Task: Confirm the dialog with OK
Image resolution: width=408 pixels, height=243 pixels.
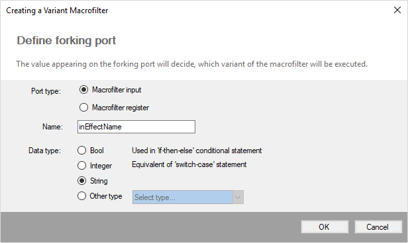Action: tap(325, 227)
